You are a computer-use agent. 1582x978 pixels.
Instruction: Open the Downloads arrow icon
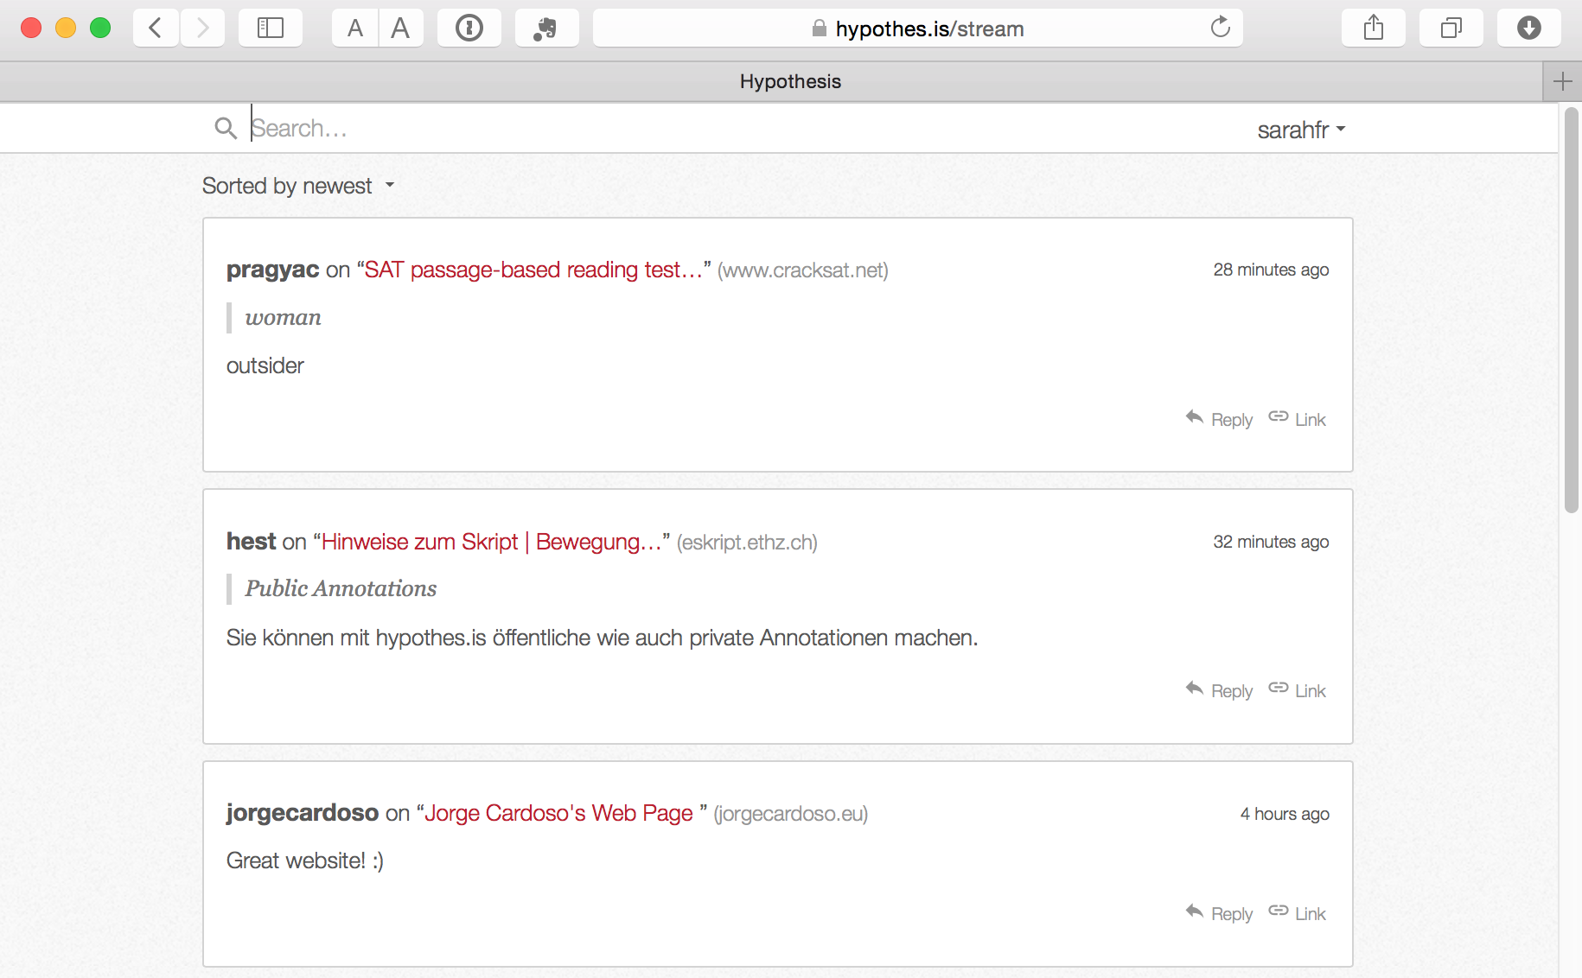pos(1529,28)
